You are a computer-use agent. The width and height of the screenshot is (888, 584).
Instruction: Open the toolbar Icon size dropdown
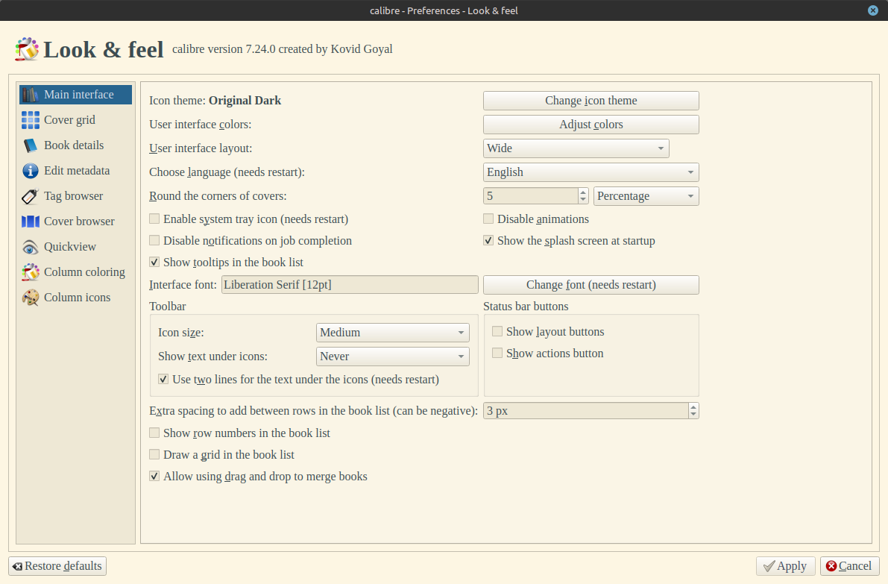[392, 333]
